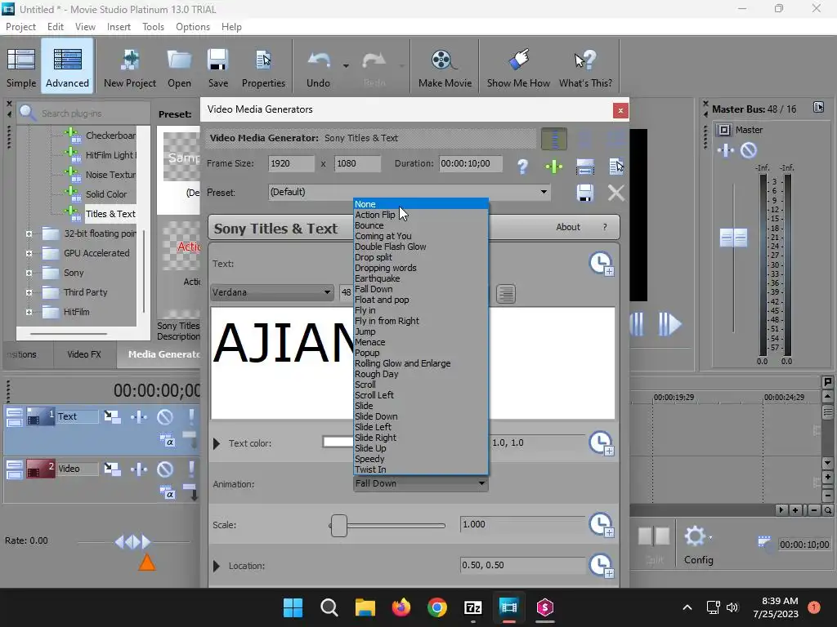
Task: Open the Animation Fall Down dropdown
Action: (x=421, y=483)
